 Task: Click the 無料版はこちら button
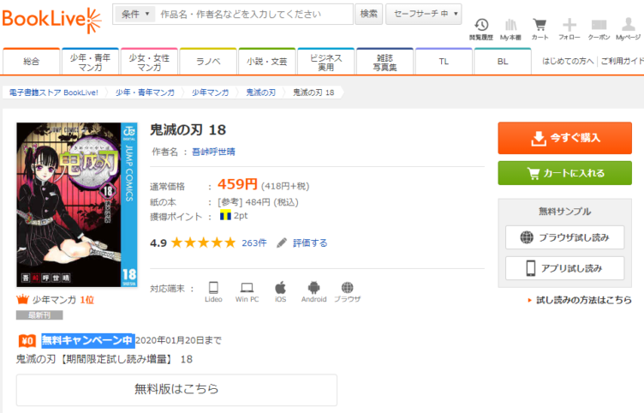[176, 390]
